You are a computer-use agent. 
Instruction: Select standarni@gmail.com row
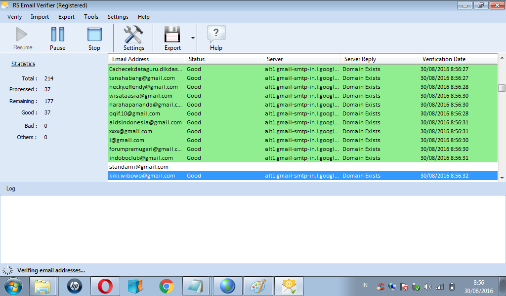(x=302, y=167)
